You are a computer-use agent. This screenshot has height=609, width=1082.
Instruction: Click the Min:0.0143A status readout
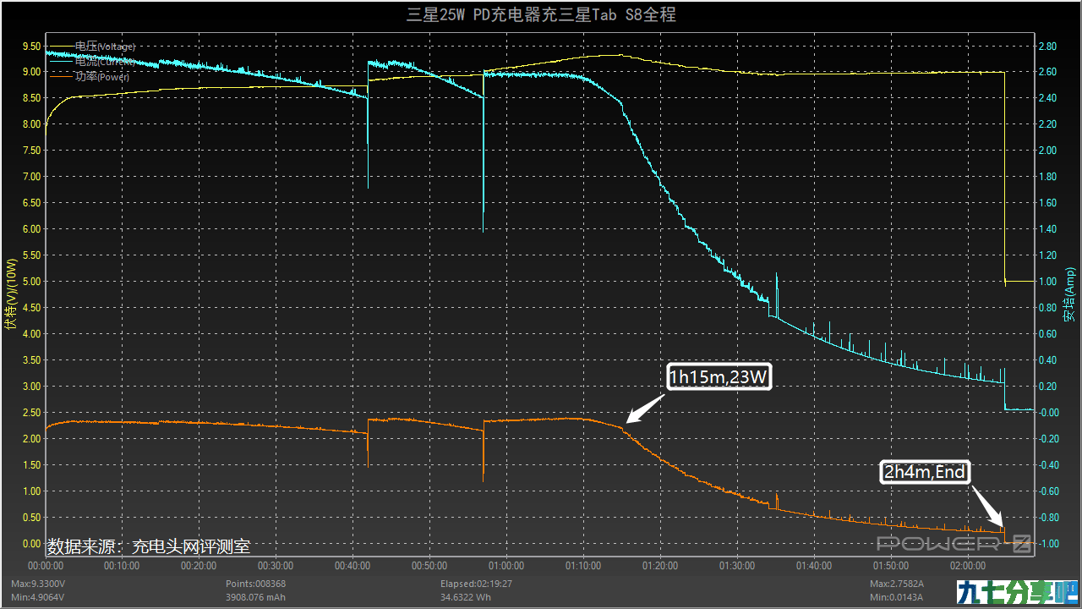tap(899, 598)
